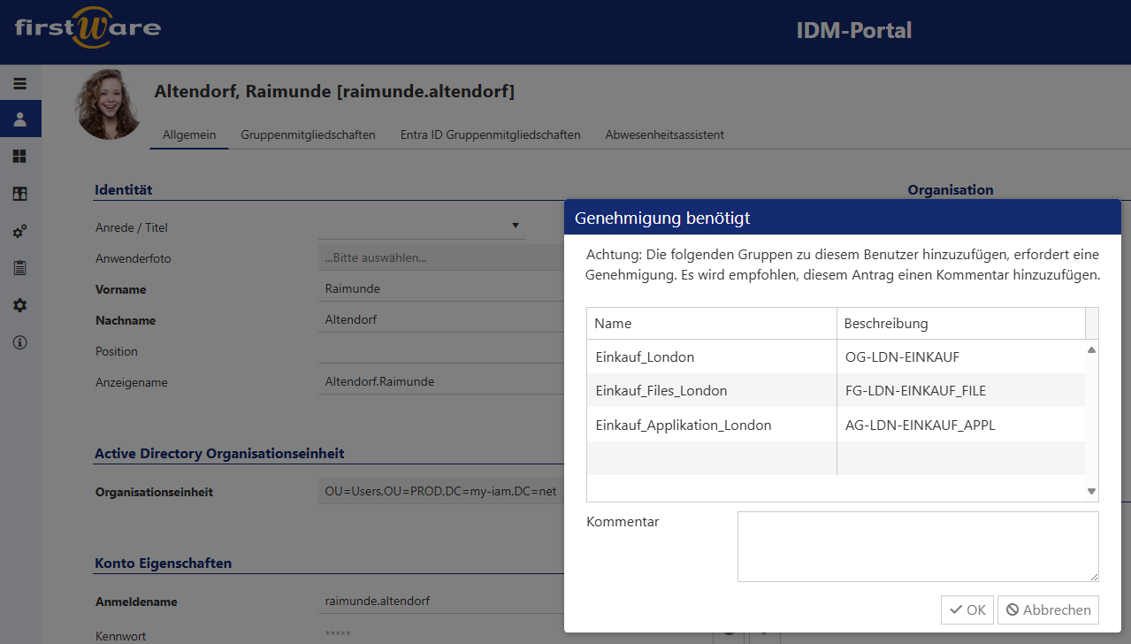Click the info circle sidebar icon
The height and width of the screenshot is (644, 1131).
click(x=19, y=342)
